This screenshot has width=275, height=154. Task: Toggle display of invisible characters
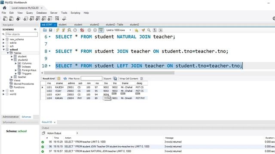[x=155, y=30]
